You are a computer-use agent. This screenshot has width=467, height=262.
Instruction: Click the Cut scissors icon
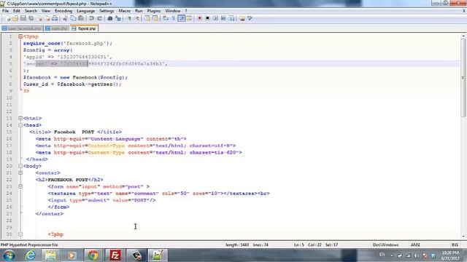tap(65, 18)
